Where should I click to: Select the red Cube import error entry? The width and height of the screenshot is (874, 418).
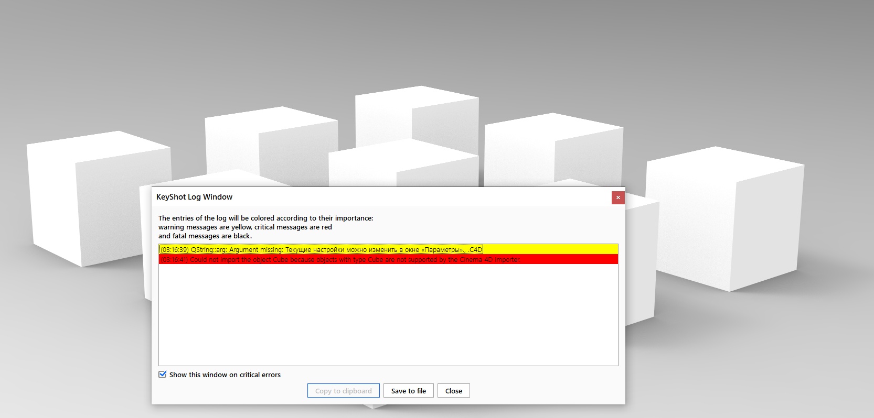[388, 259]
